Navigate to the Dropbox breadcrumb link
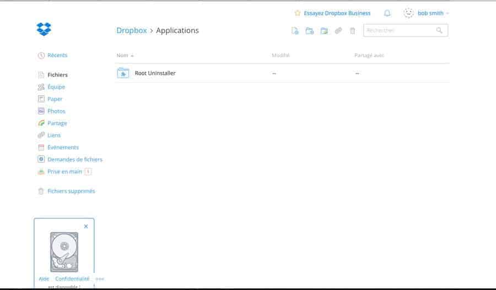The height and width of the screenshot is (290, 496). click(x=131, y=31)
